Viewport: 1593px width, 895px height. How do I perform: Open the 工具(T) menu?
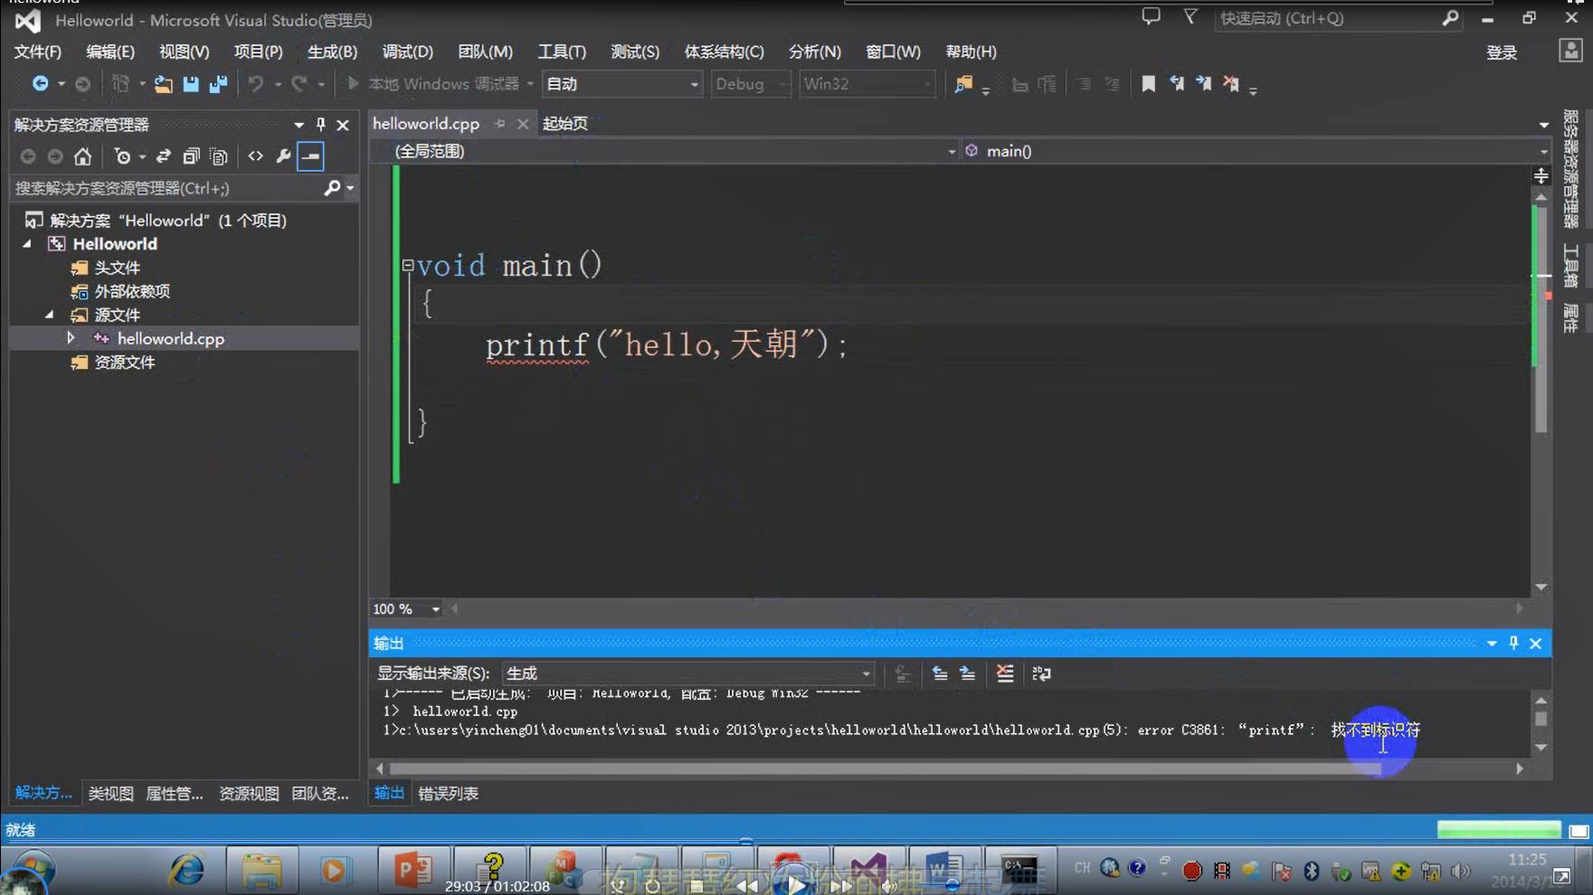562,52
